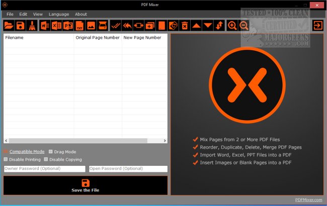Click the PDF Mixer title bar logo

(5, 5)
